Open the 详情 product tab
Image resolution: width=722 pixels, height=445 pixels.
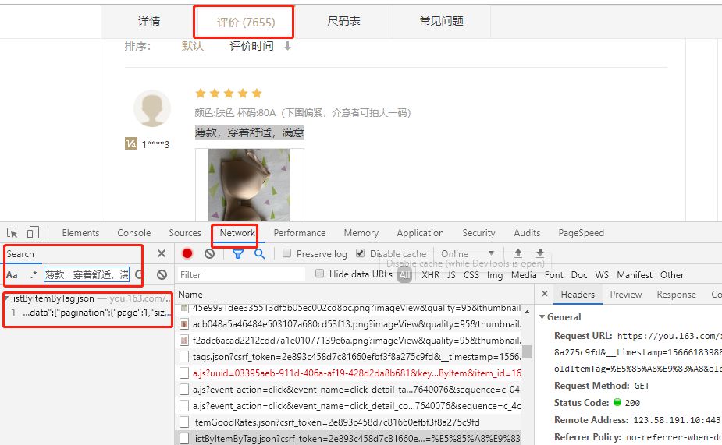pyautogui.click(x=149, y=21)
